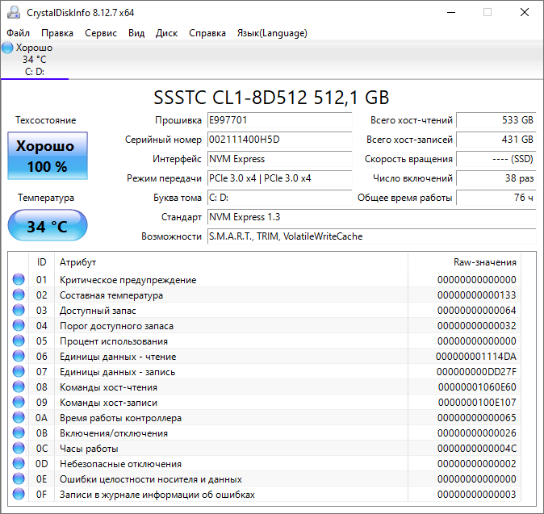Open the Диск menu
The height and width of the screenshot is (514, 544).
click(x=166, y=33)
